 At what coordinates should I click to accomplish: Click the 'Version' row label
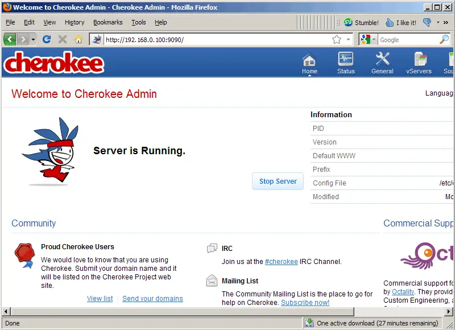[324, 142]
